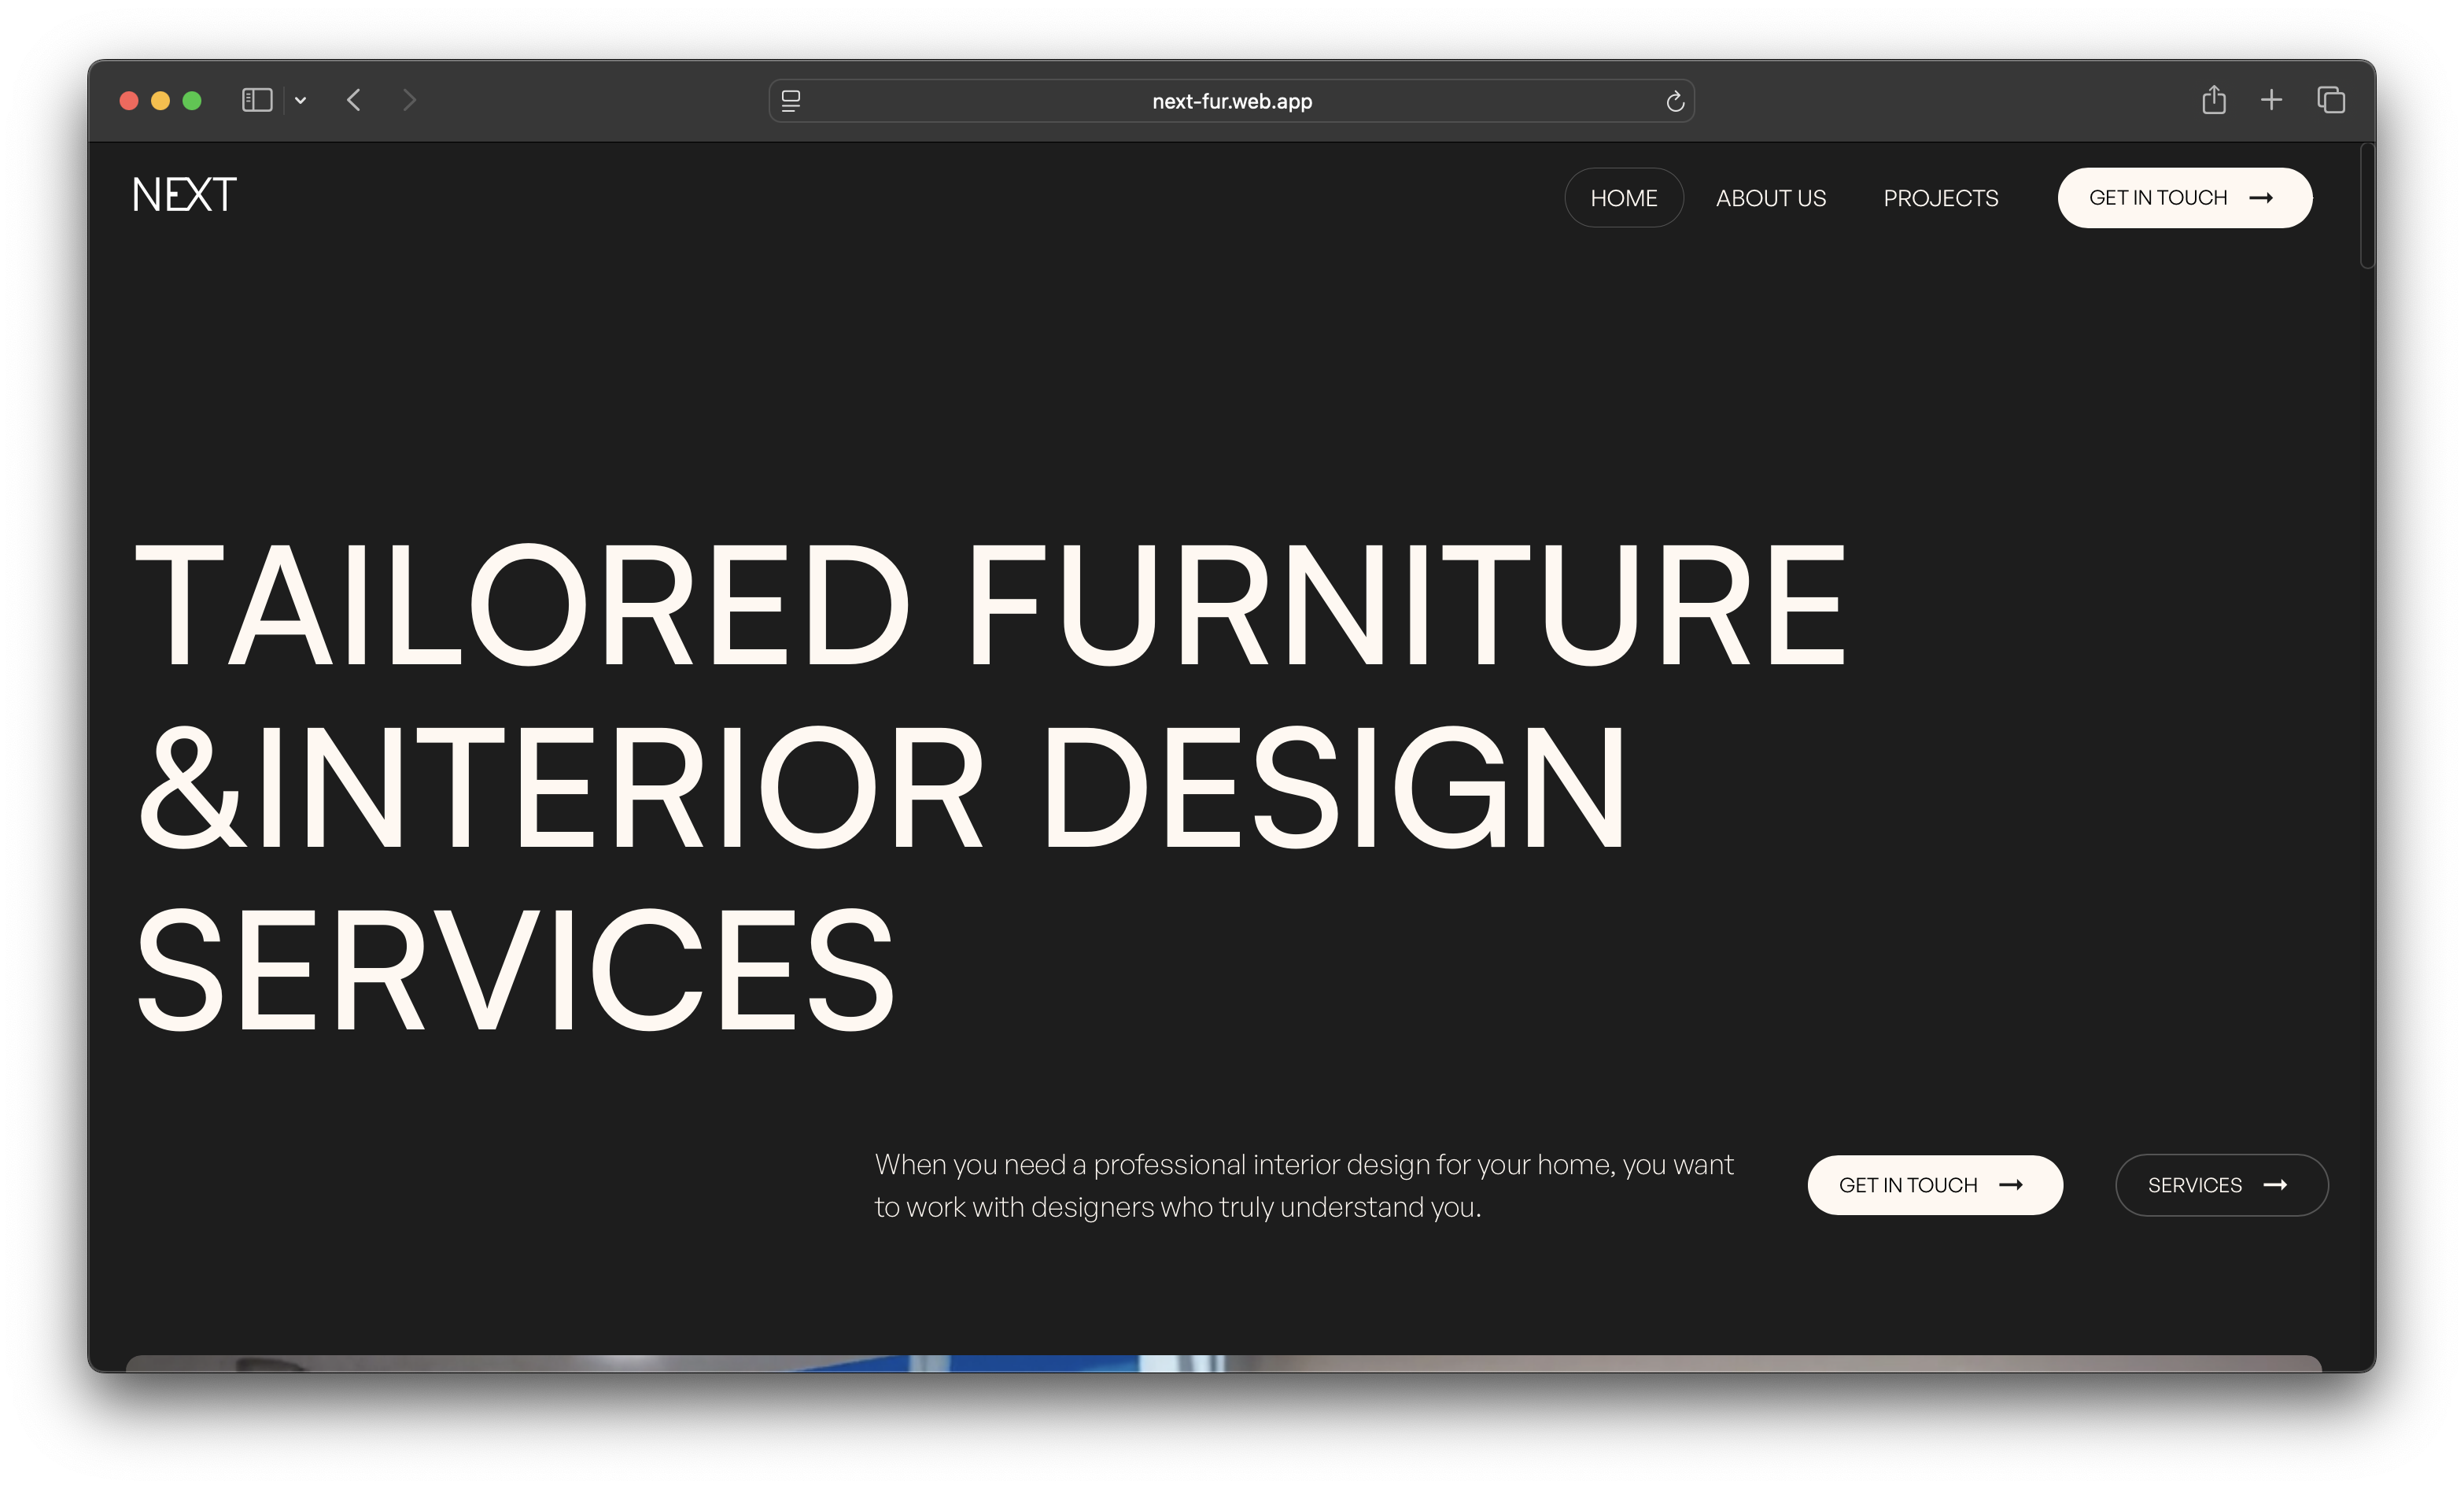Click the paragraph 'When you need a professional interior design'
The height and width of the screenshot is (1489, 2464).
(1304, 1186)
